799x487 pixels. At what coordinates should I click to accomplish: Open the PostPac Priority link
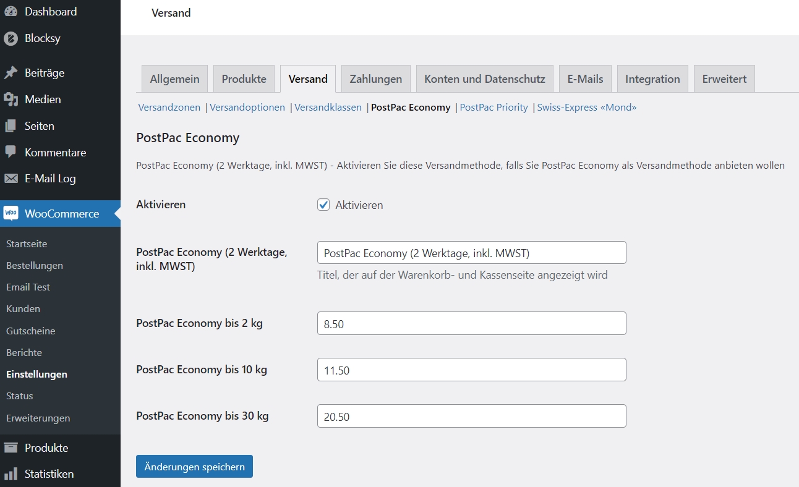[494, 108]
